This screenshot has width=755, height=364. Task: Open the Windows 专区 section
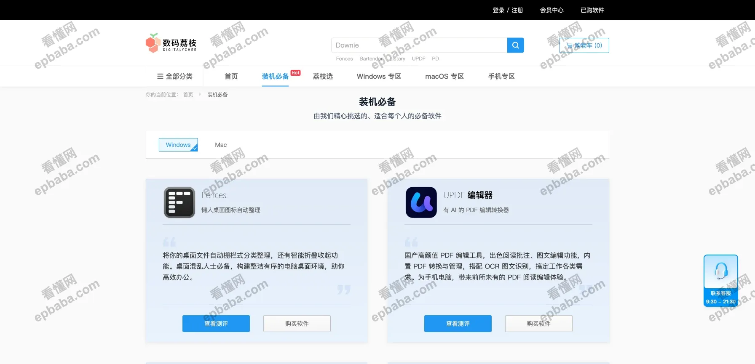379,76
